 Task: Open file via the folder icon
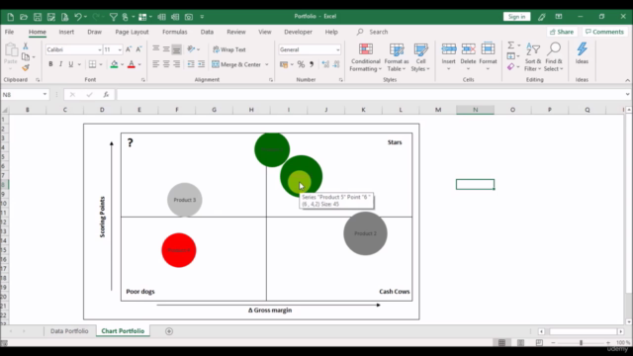click(x=24, y=17)
